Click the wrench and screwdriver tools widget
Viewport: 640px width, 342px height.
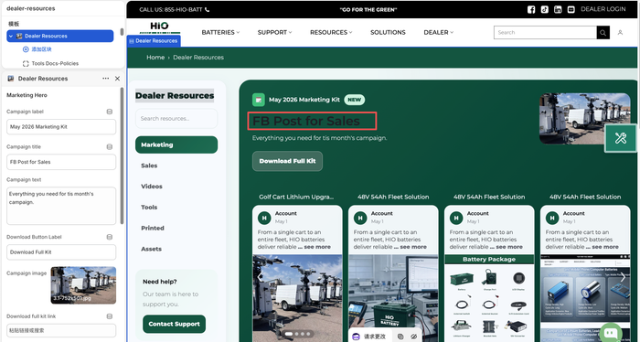(621, 138)
